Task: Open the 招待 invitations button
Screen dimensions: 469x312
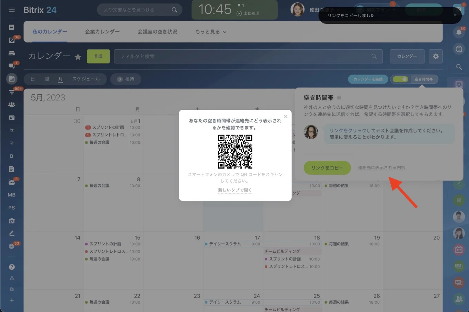Action: point(126,79)
